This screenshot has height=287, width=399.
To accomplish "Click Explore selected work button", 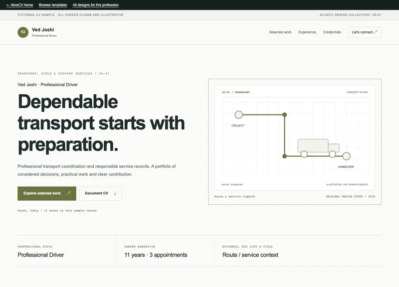I will pyautogui.click(x=47, y=193).
